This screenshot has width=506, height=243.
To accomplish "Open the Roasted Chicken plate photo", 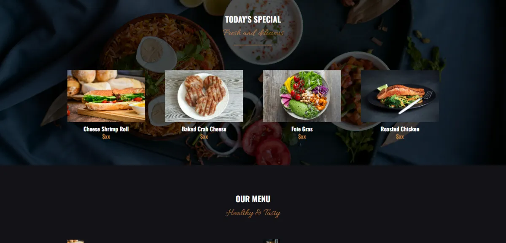I will tap(400, 96).
